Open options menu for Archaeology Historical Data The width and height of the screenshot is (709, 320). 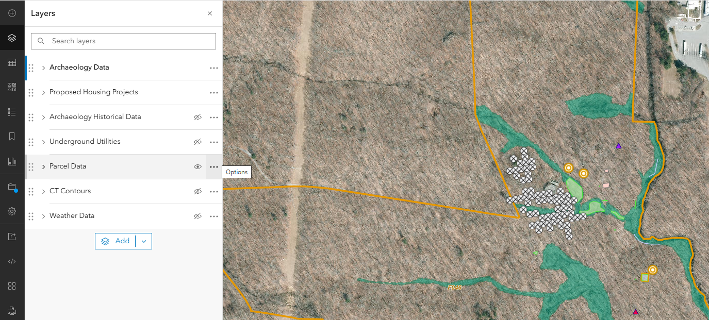(214, 117)
